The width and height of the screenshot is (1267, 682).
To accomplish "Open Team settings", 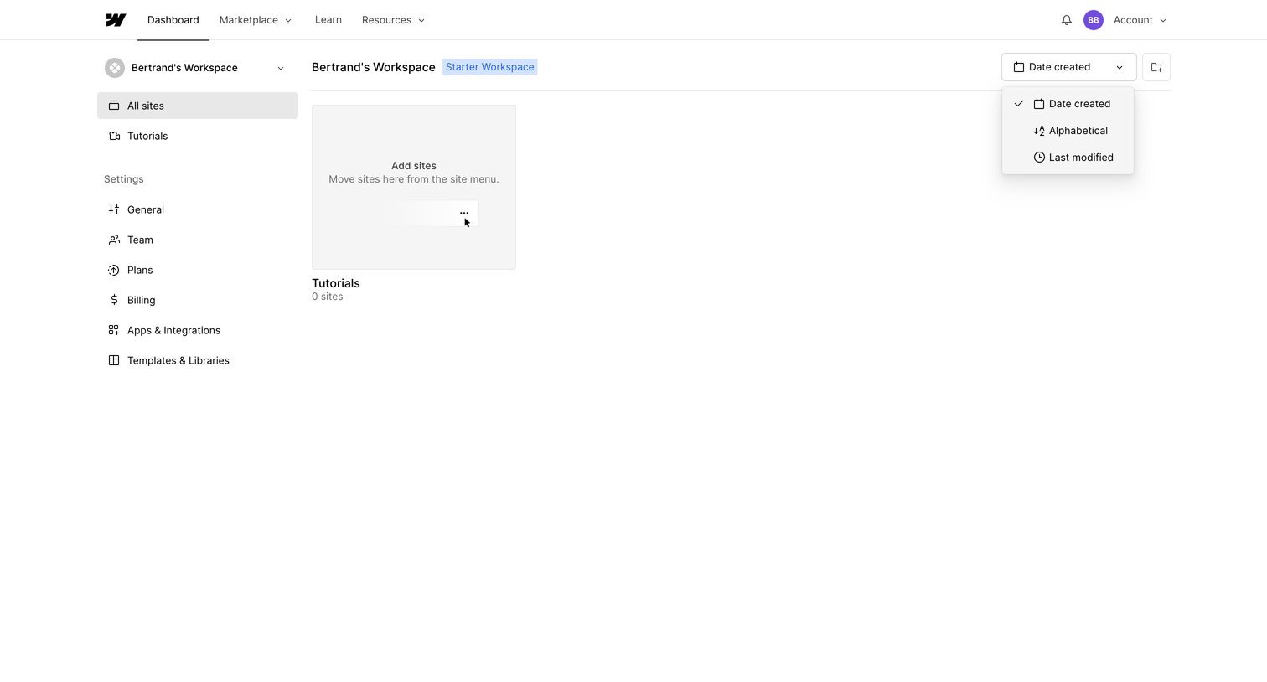I will coord(198,240).
